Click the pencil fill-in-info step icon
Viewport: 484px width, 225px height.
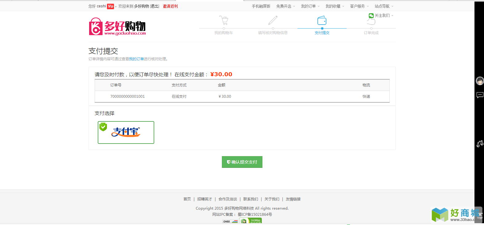click(273, 20)
